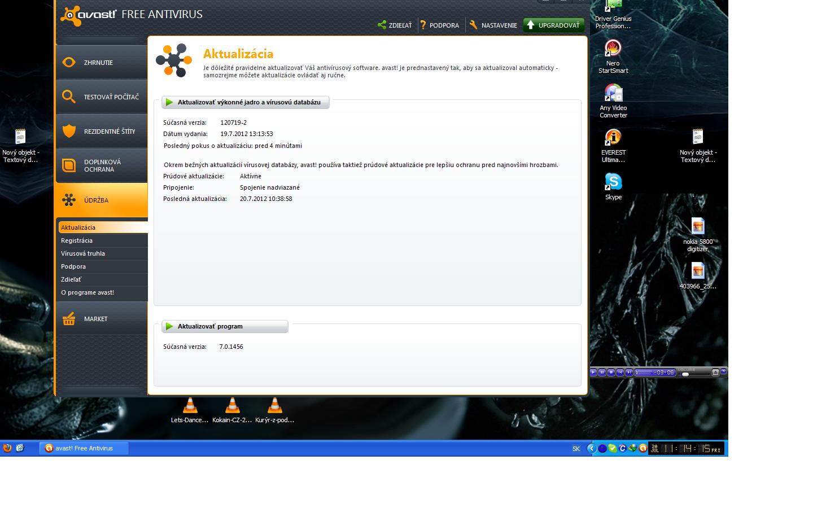
Task: Click last update time 20.7.2012 10:38:58
Action: (x=266, y=199)
